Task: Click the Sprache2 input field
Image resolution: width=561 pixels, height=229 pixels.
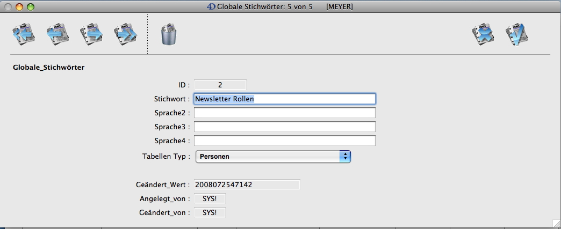Action: 285,113
